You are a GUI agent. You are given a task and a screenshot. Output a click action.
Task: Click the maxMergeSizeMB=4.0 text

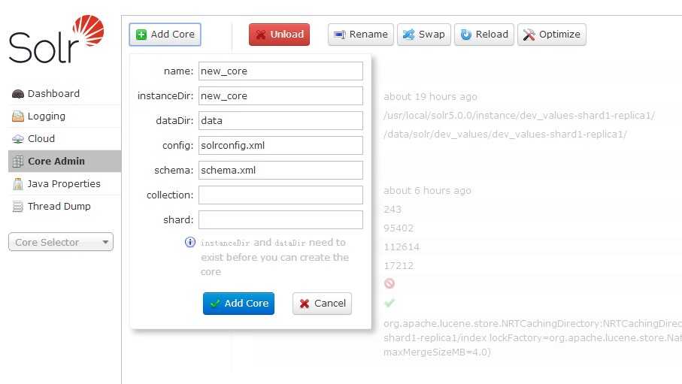click(x=437, y=352)
